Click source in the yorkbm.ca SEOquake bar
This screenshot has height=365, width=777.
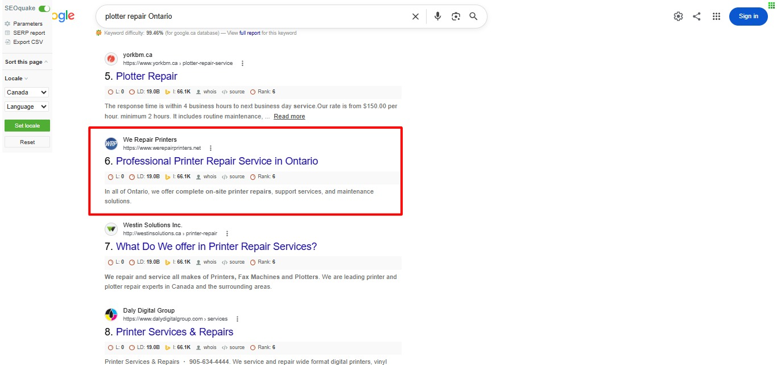tap(233, 92)
